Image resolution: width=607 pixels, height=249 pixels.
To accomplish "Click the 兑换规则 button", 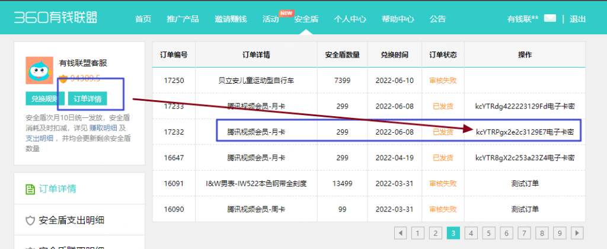I will (x=45, y=99).
